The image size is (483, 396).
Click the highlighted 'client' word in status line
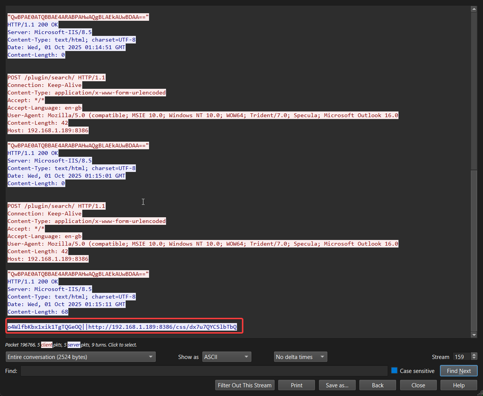[x=47, y=345]
